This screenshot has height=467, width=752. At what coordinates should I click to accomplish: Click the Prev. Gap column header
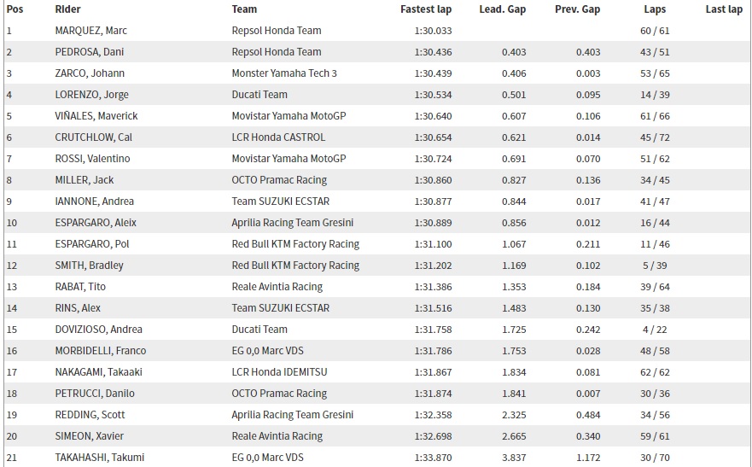(x=576, y=9)
